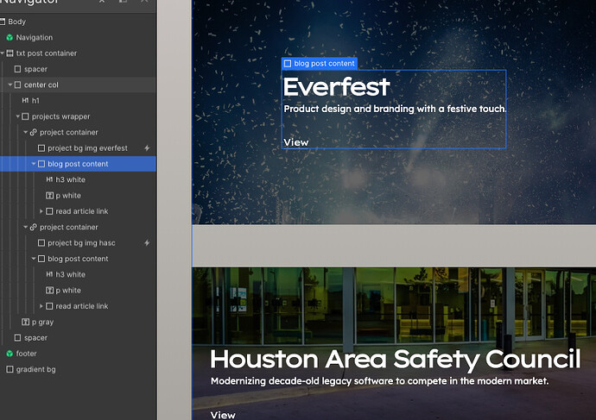Open interactions lightning icon on project bg img everfest
The width and height of the screenshot is (596, 420).
point(147,148)
